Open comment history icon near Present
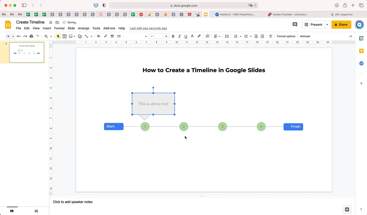This screenshot has height=215, width=367. [295, 24]
